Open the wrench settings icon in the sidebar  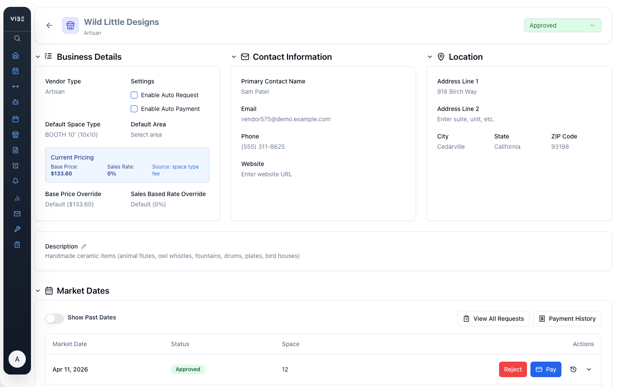tap(17, 229)
